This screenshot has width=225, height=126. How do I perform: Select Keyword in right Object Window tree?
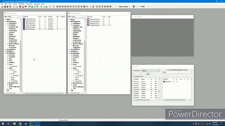coord(76,38)
